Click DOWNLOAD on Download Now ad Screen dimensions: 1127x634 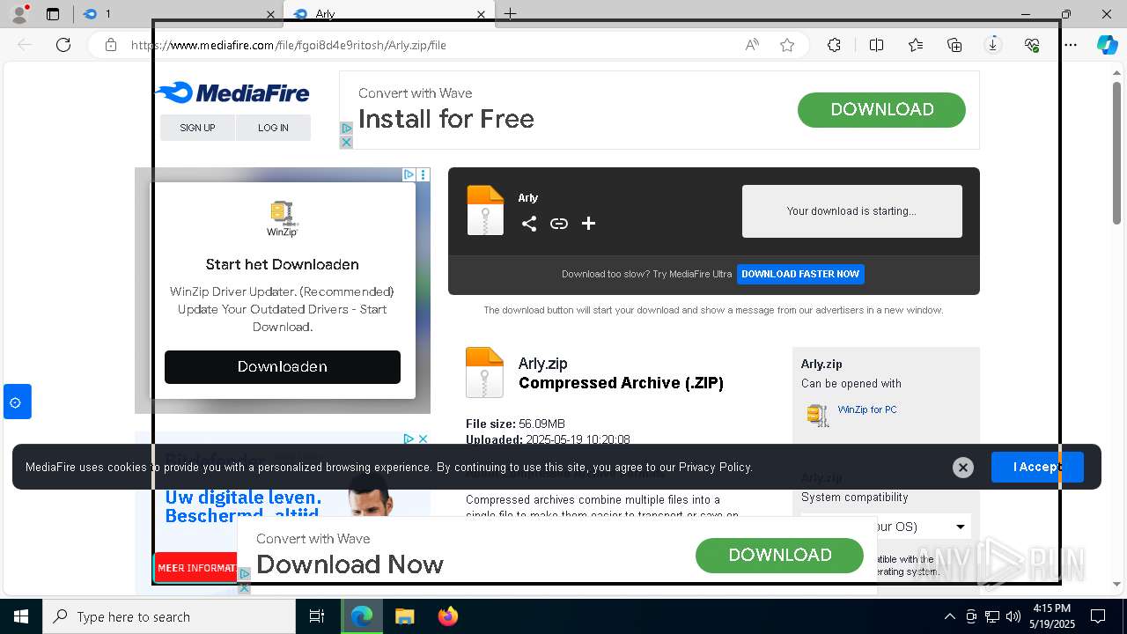pyautogui.click(x=779, y=555)
